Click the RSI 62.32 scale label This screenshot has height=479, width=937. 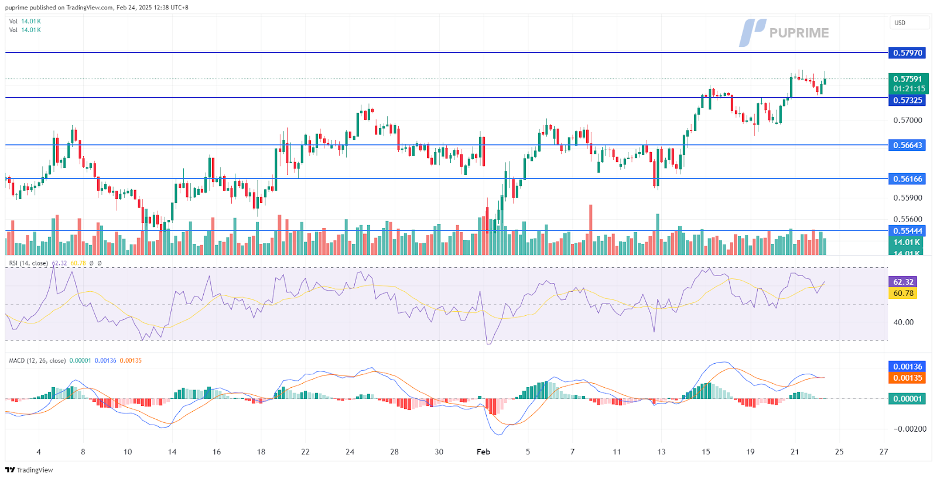point(903,282)
